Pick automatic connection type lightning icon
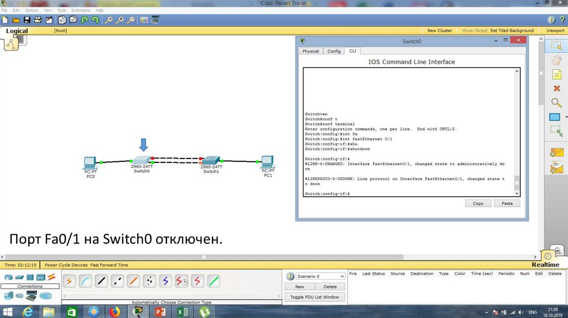The width and height of the screenshot is (568, 318). [x=69, y=281]
